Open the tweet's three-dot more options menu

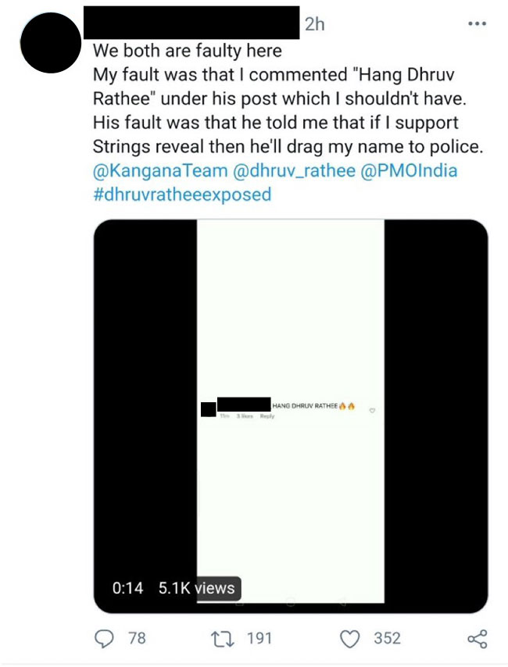(x=477, y=24)
